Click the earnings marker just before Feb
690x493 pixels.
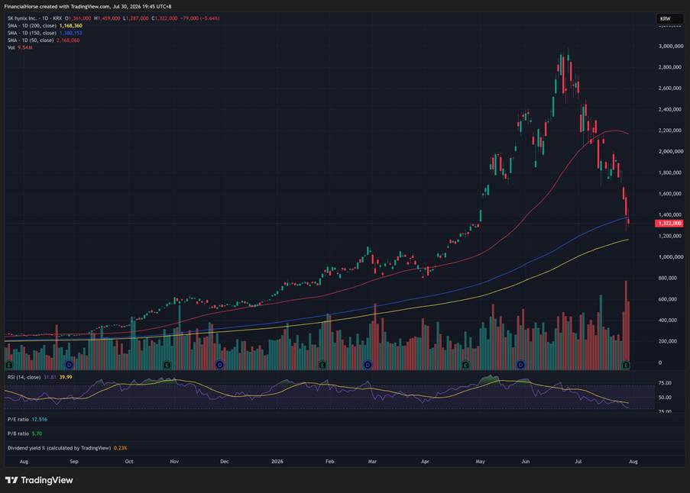coord(322,365)
